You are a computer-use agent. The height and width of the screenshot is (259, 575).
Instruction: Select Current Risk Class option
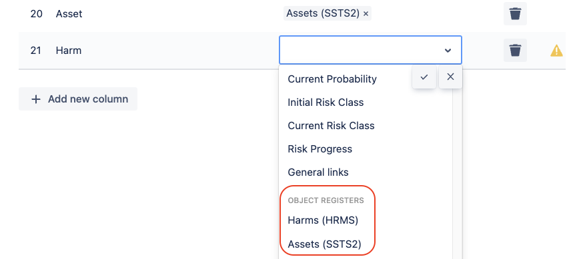click(x=331, y=126)
